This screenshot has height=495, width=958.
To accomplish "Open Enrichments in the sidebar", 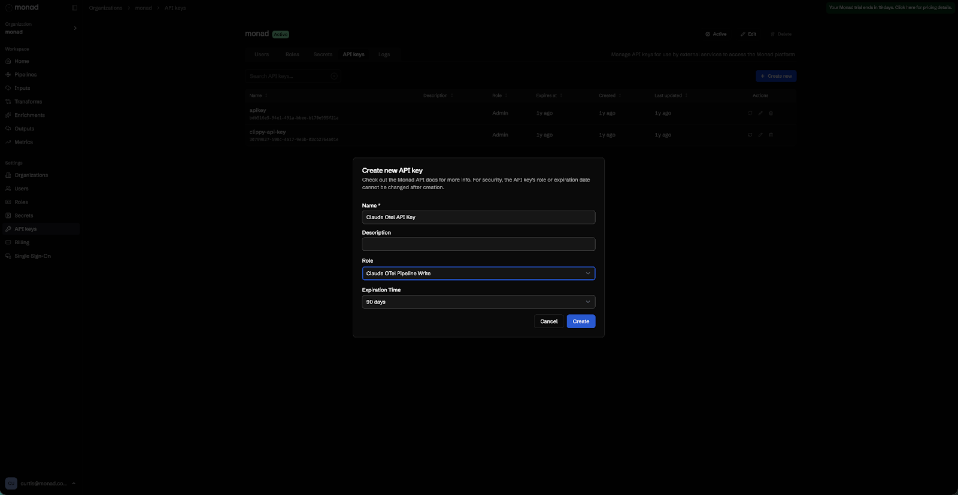I will (x=29, y=115).
